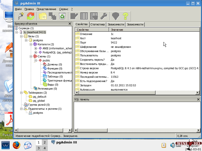Expand the ANSI (information_schema) catalog node
Screen dimensions: 202x151
coord(36,48)
